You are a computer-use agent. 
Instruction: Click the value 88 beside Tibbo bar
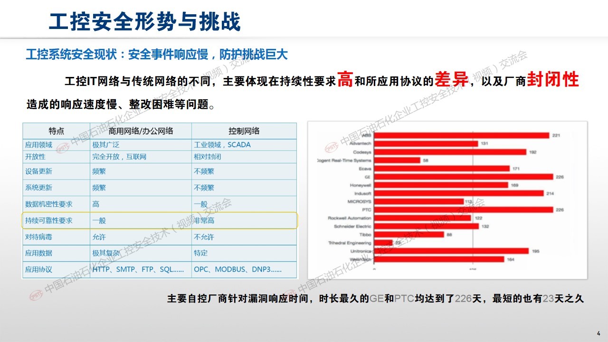click(x=449, y=234)
